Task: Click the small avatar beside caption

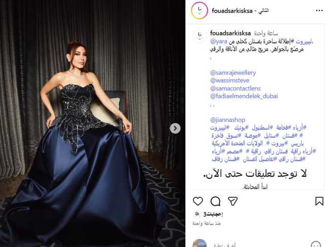Action: tap(200, 36)
